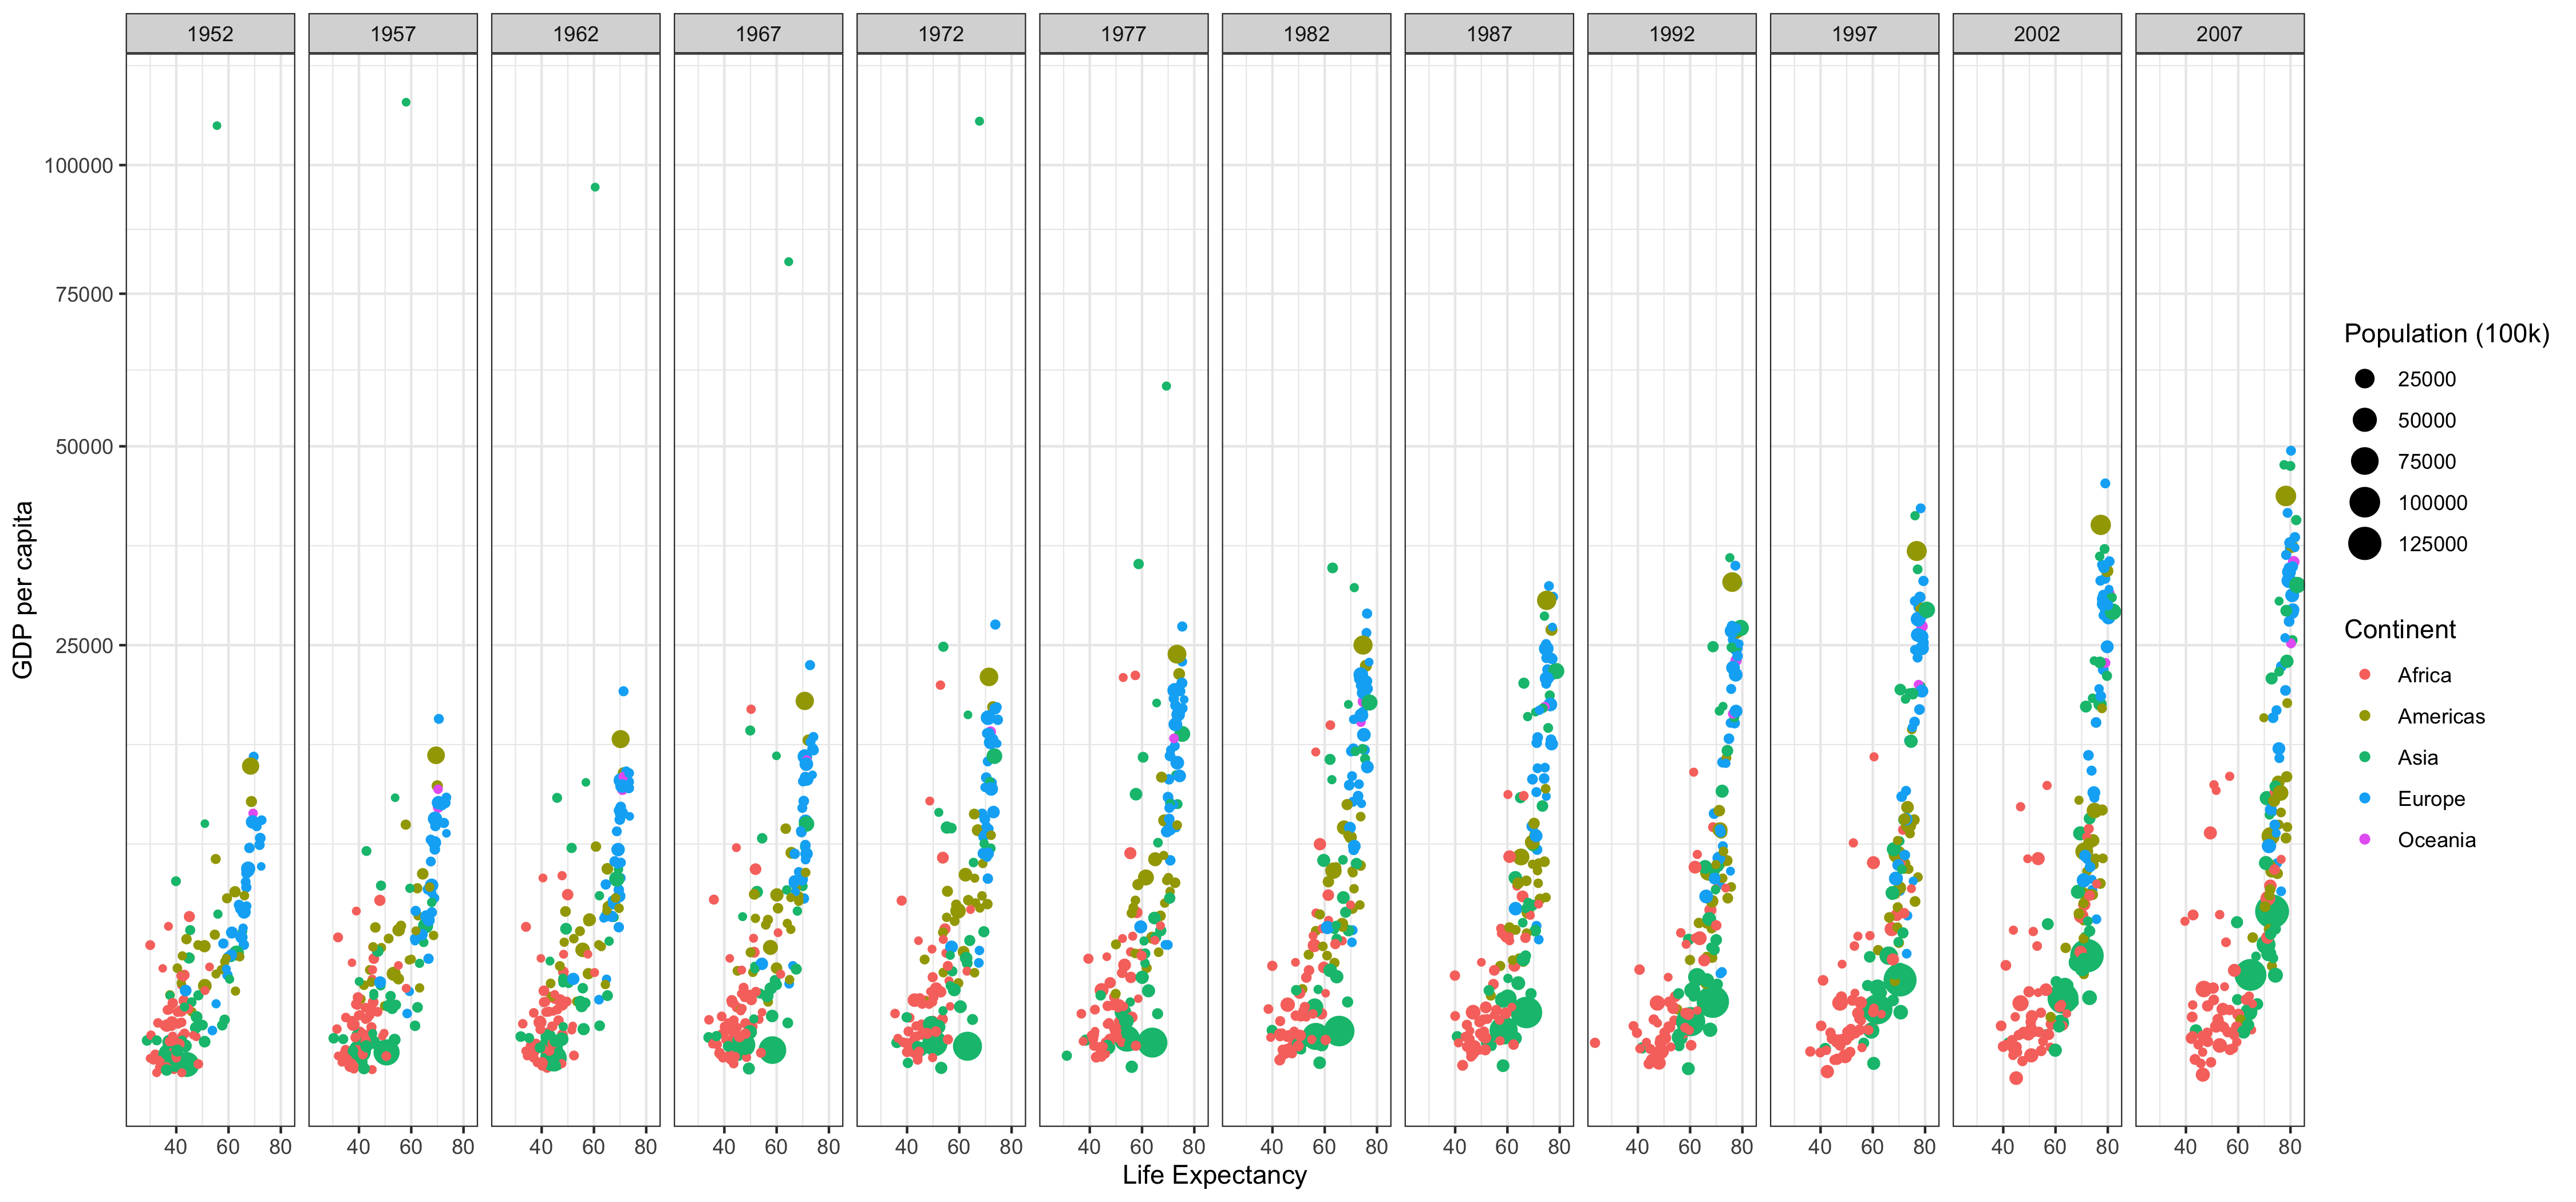Image resolution: width=2576 pixels, height=1202 pixels.
Task: Click the Americas legend label
Action: (x=2441, y=716)
